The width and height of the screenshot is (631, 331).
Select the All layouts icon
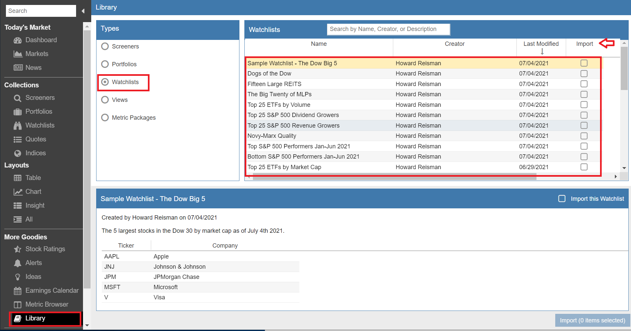17,220
